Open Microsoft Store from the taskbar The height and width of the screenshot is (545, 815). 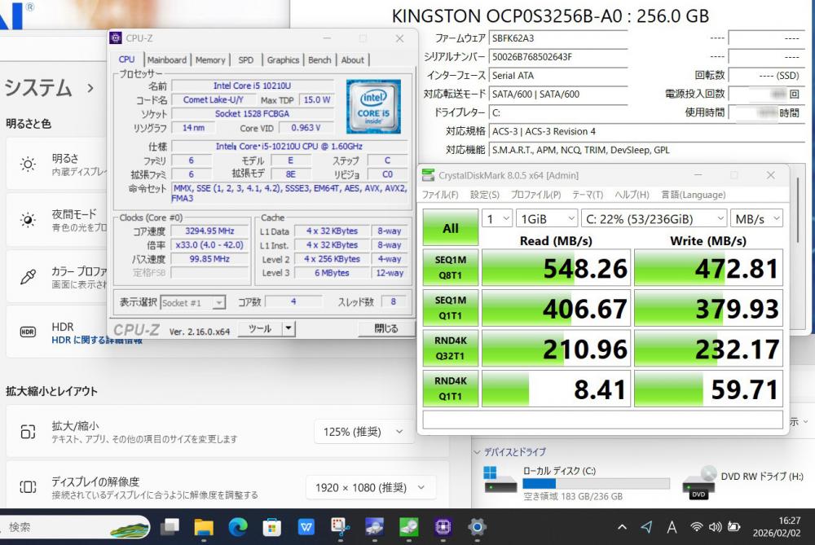(272, 527)
